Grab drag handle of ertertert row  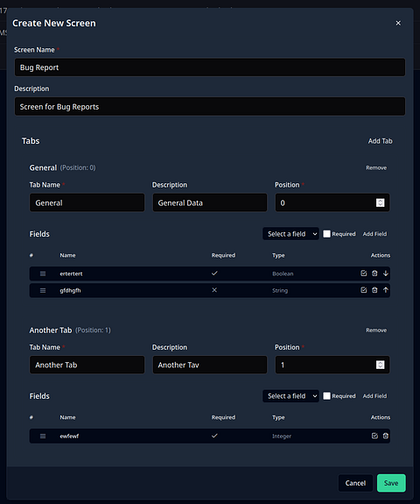tap(43, 273)
